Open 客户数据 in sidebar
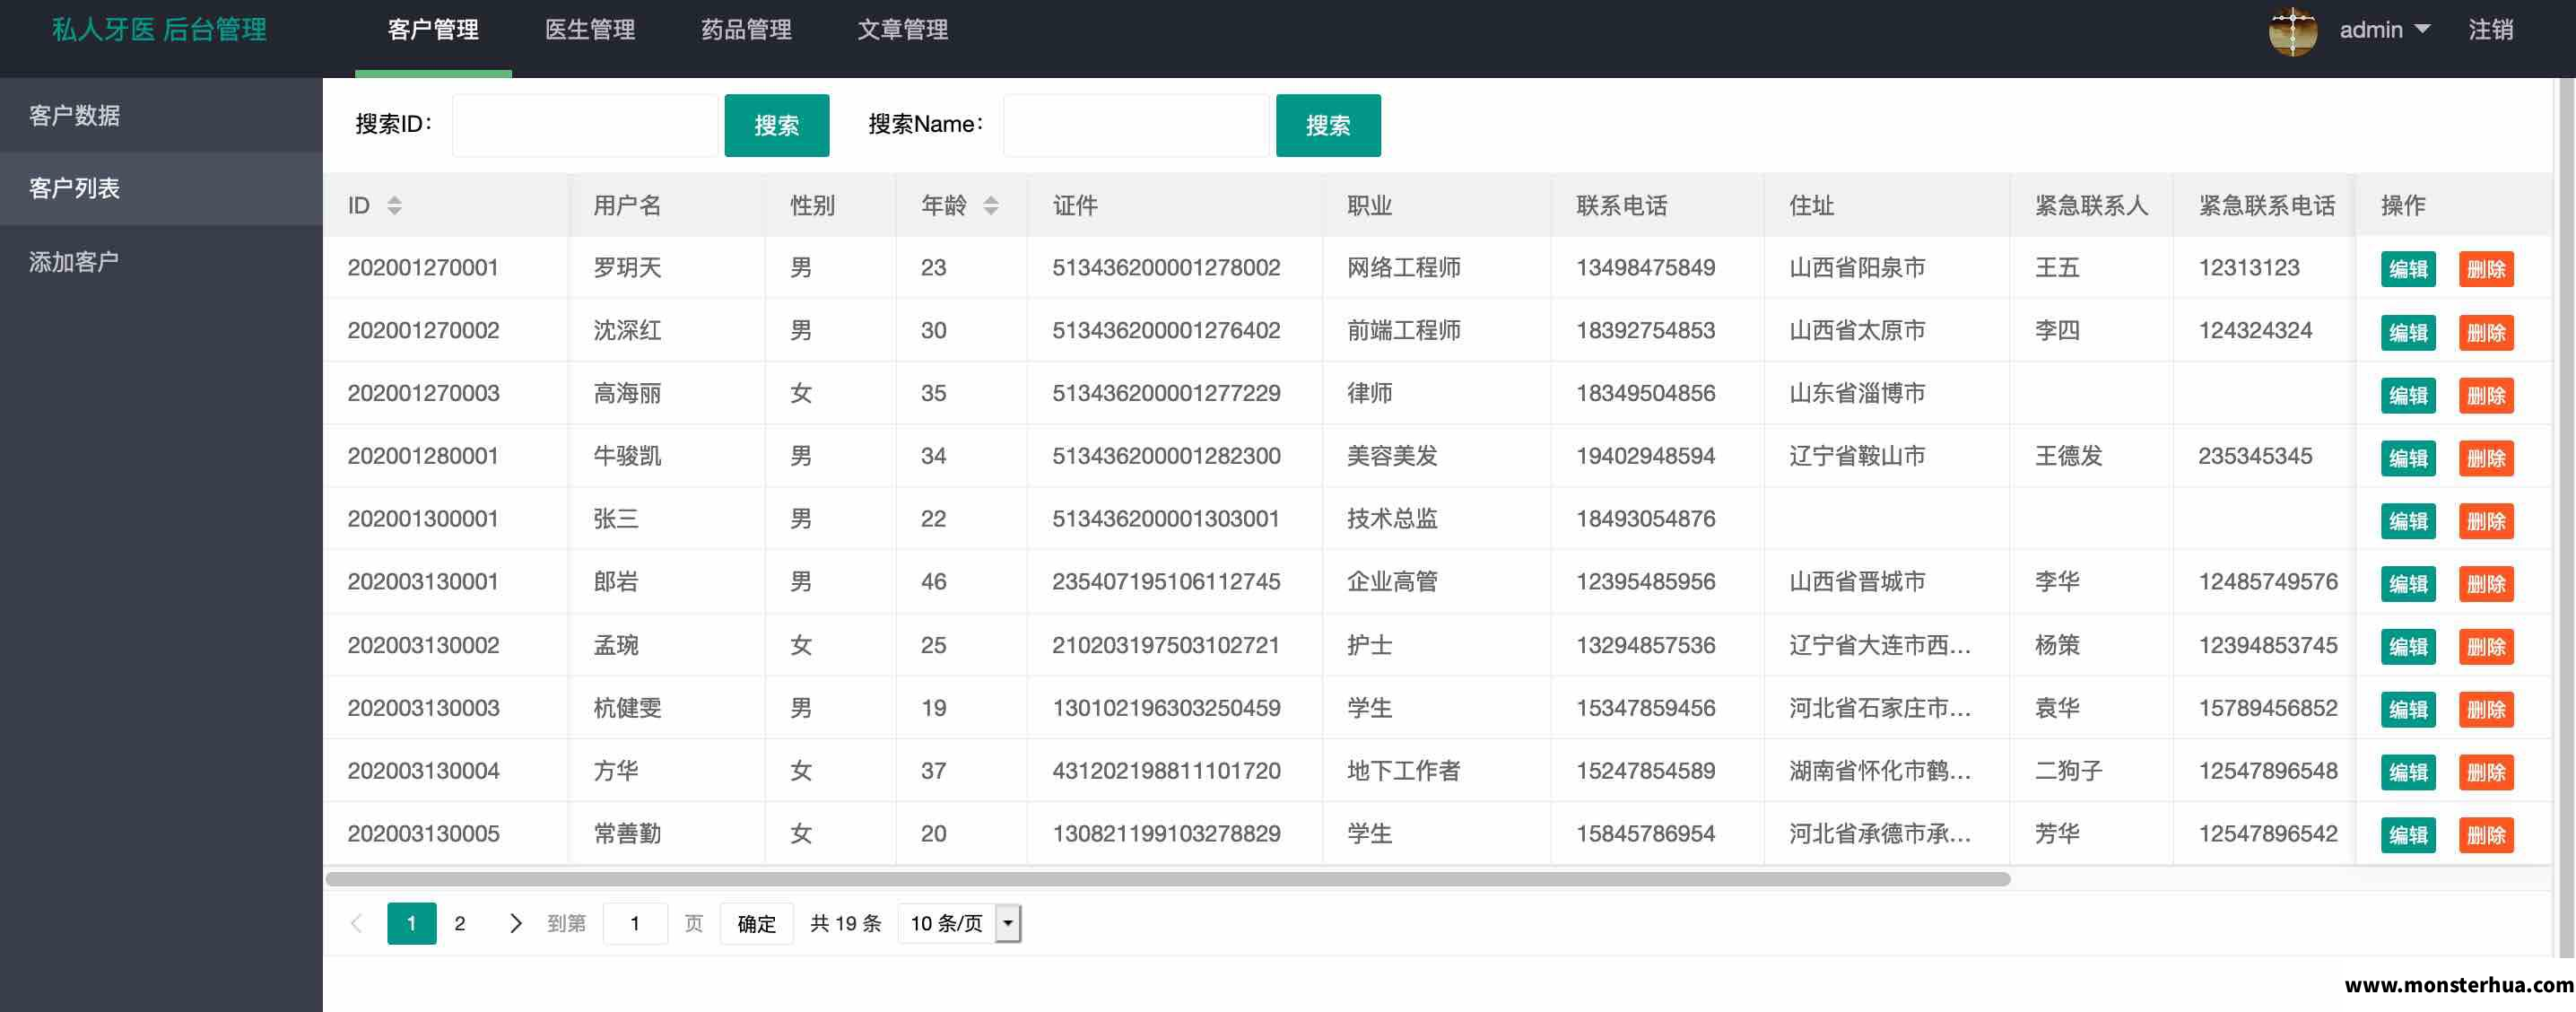This screenshot has width=2576, height=1012. pos(161,115)
